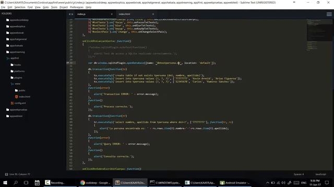Switch to the index.js tab
Viewport: 334px width, 187px height.
pyautogui.click(x=95, y=14)
